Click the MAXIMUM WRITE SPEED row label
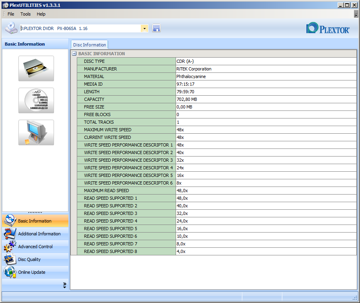 [108, 130]
